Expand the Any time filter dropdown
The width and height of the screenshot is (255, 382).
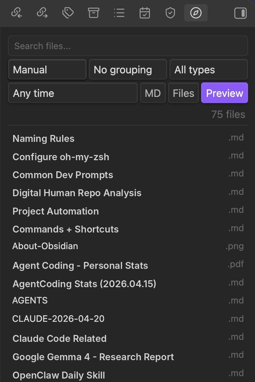73,93
